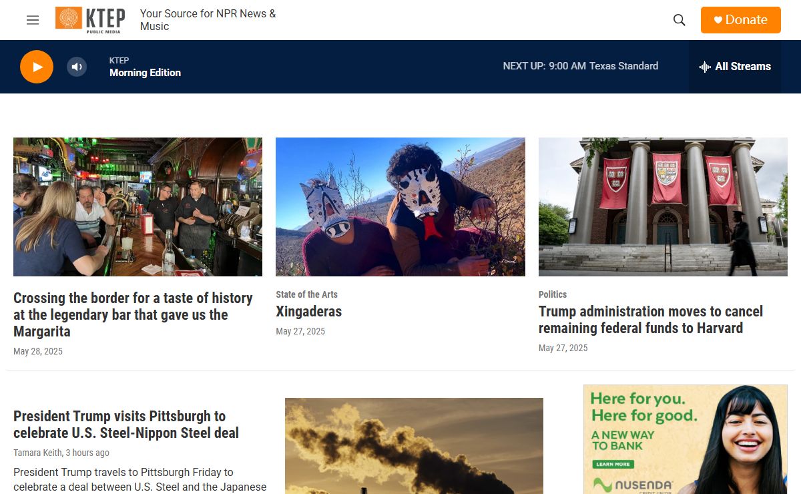Viewport: 801px width, 494px height.
Task: Click the 'NEXT UP: 9:00 AM Texas Standard' text
Action: (x=581, y=66)
